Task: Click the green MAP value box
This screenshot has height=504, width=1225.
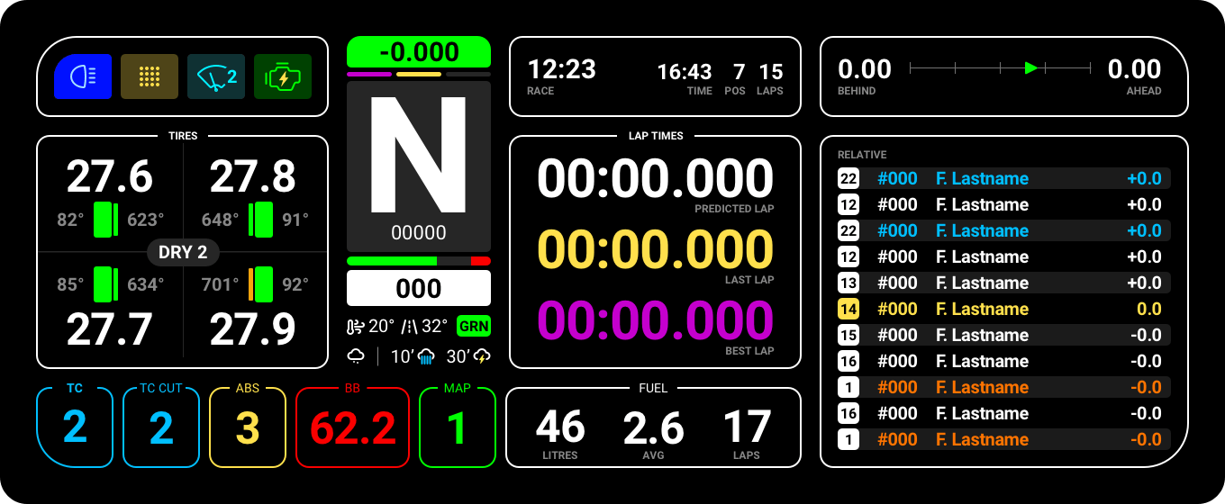Action: pyautogui.click(x=458, y=427)
